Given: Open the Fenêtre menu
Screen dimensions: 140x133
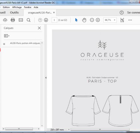Looking at the screenshot, I should tap(28, 7).
